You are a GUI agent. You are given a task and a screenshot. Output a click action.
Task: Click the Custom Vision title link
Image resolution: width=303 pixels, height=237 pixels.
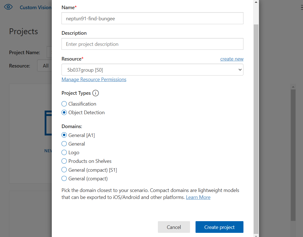[x=35, y=8]
